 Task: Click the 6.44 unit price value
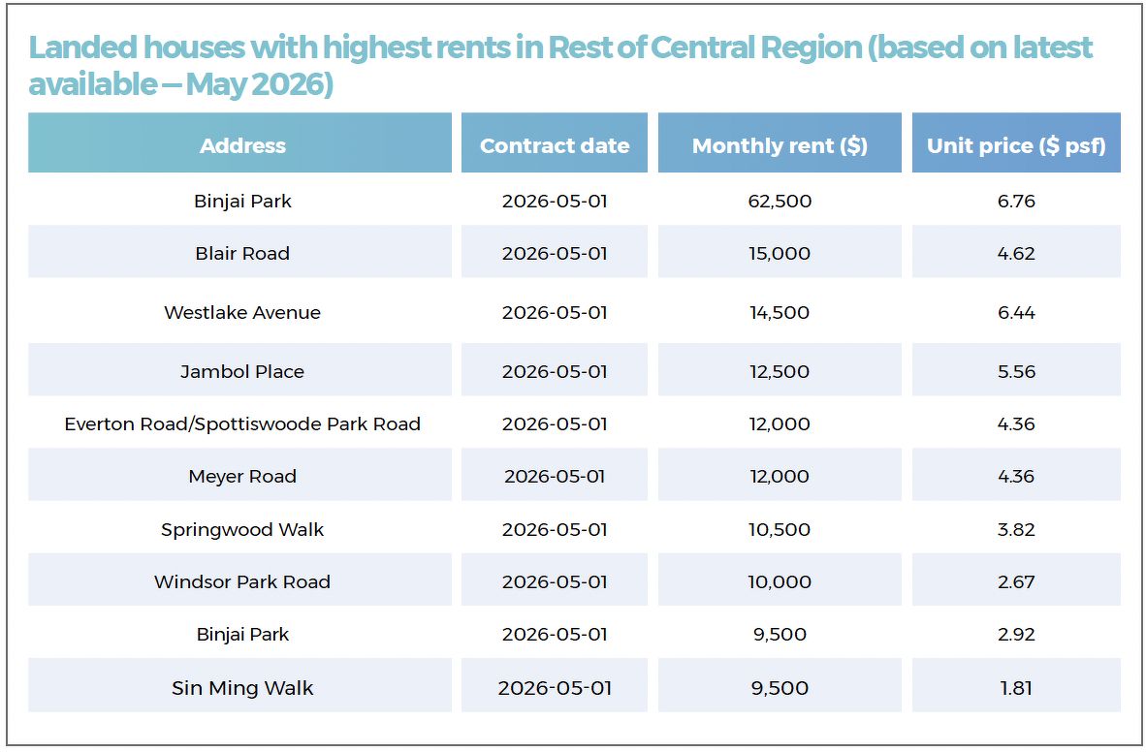[x=1017, y=312]
